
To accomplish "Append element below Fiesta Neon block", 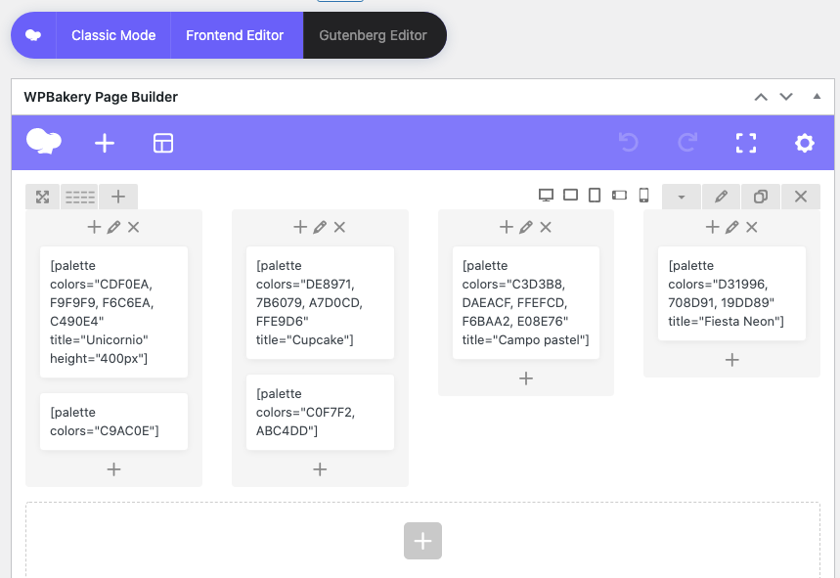I will click(731, 360).
